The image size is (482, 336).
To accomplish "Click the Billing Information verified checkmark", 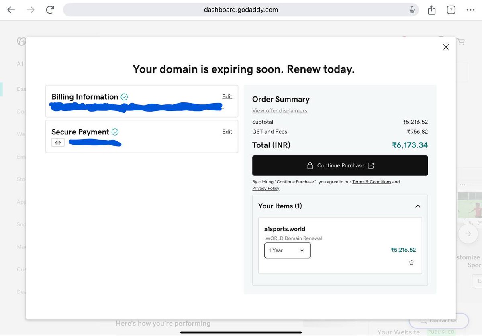I will [124, 97].
